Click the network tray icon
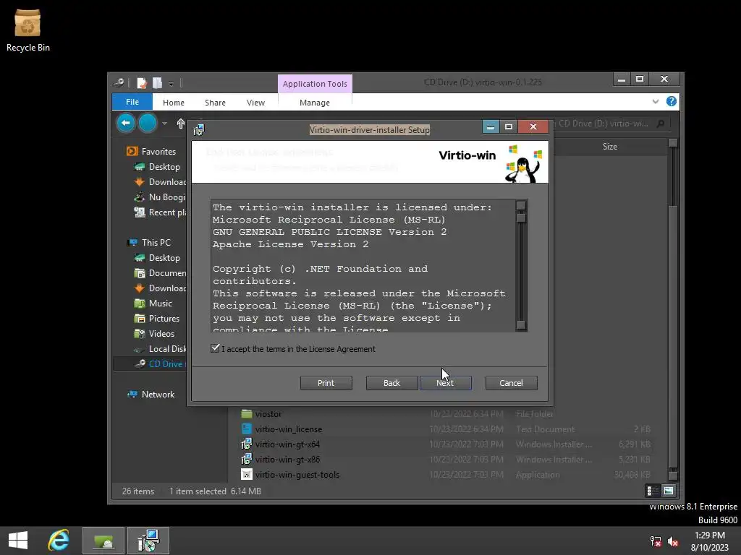 [656, 541]
